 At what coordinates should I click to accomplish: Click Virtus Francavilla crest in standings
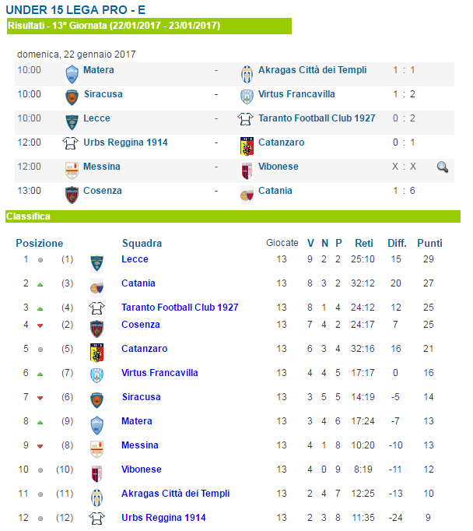(x=96, y=375)
